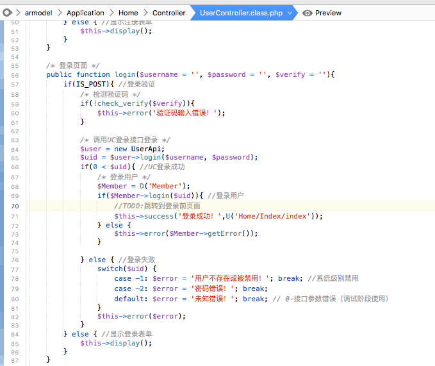Click line number 56 in the gutter
435x366 pixels.
[x=15, y=75]
